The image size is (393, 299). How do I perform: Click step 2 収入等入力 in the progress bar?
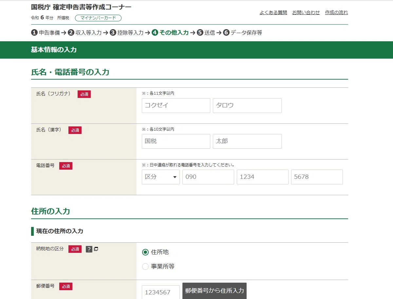[x=84, y=33]
